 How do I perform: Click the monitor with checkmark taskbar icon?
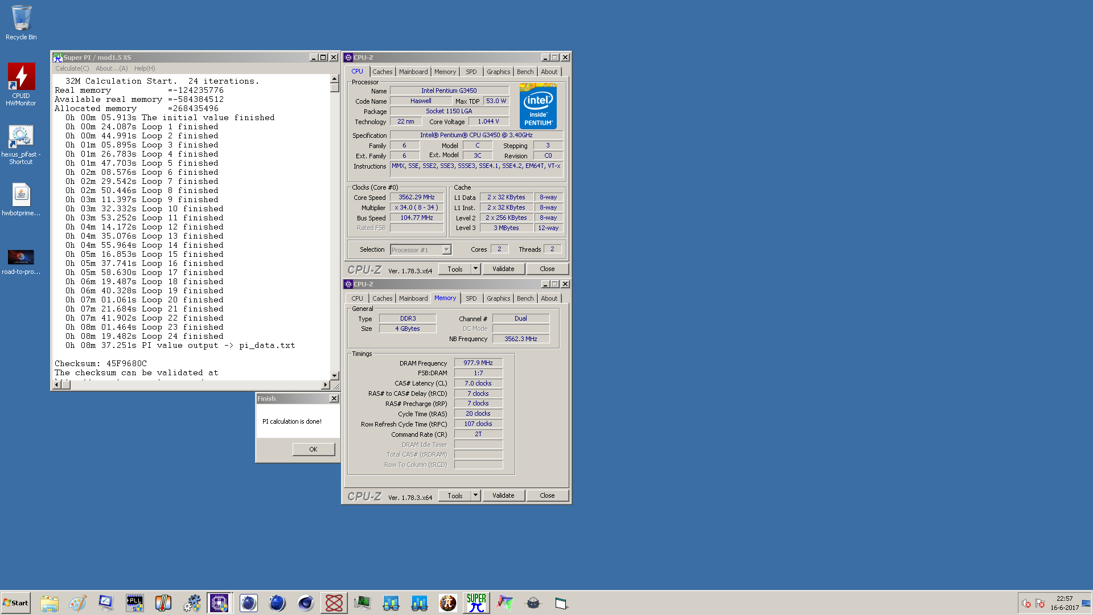click(106, 603)
